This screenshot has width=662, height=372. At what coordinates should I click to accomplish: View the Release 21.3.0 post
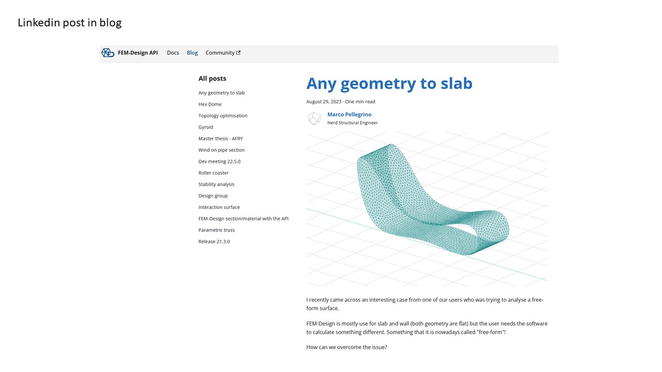click(x=214, y=242)
